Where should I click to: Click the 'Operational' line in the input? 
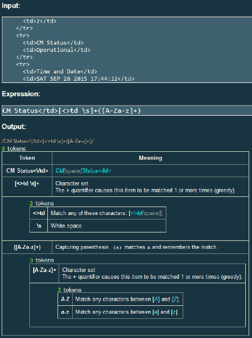tap(56, 50)
